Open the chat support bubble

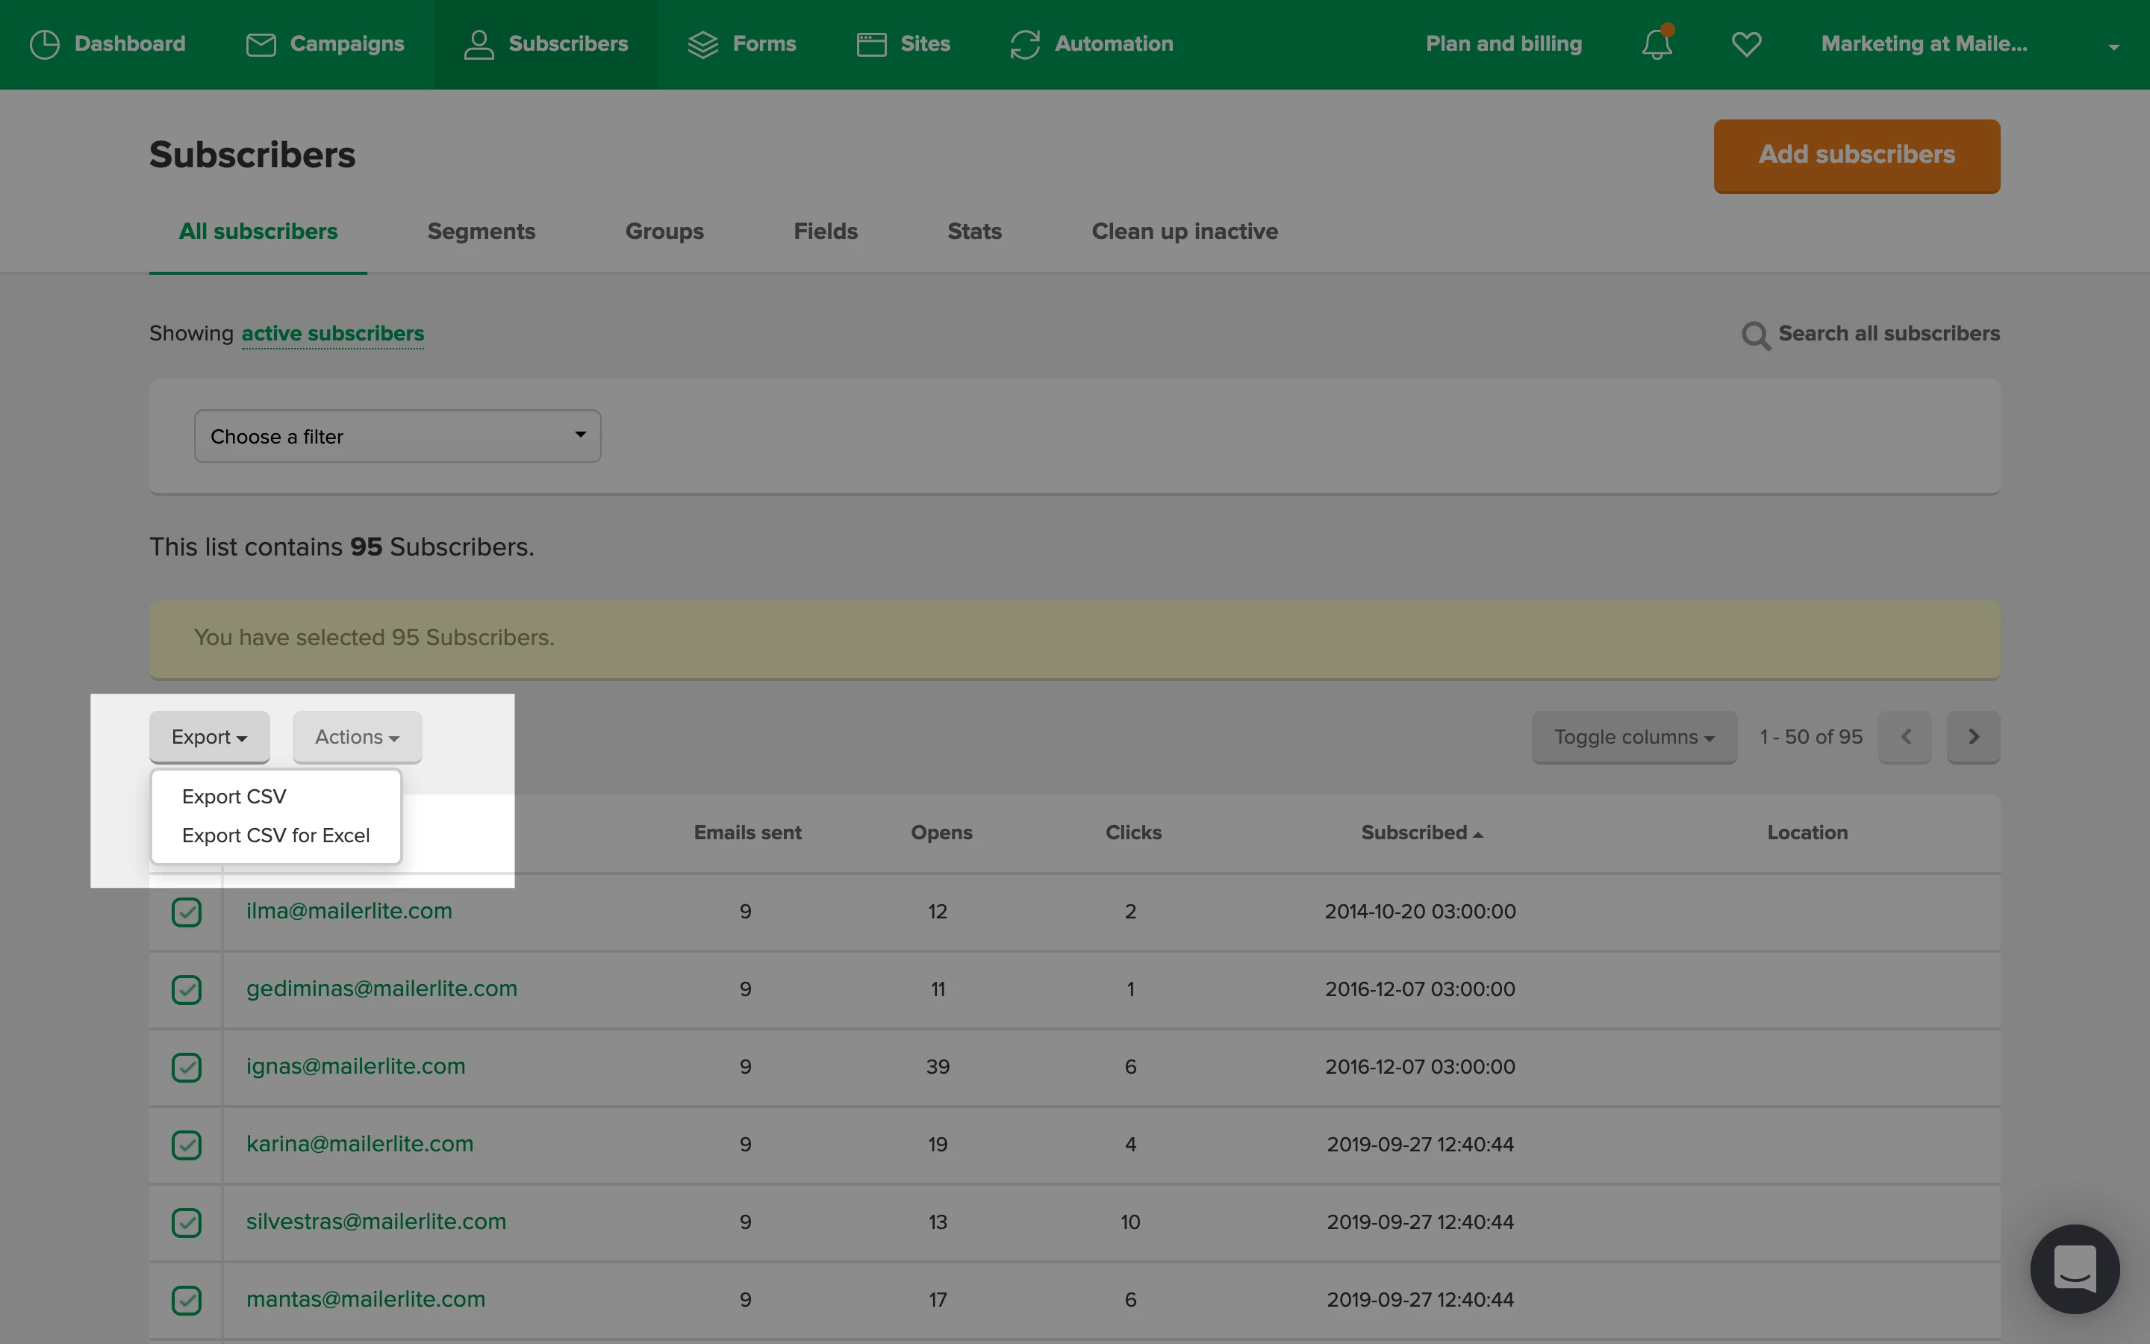pos(2074,1269)
